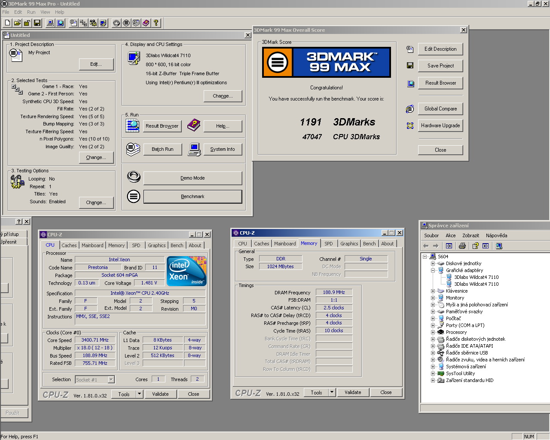
Task: Open the Edit menu in 3DMark
Action: coord(18,12)
